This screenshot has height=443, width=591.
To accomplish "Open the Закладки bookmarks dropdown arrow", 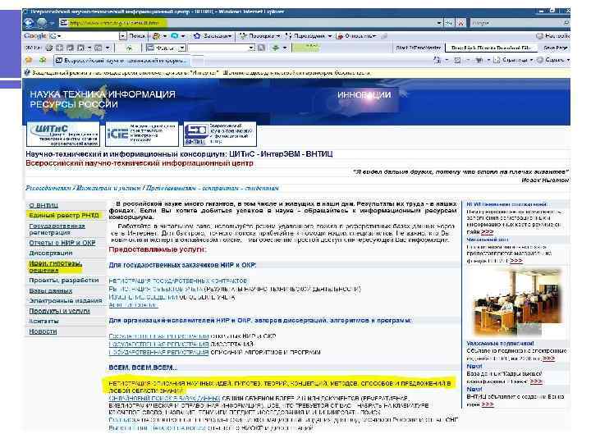I will tap(230, 36).
